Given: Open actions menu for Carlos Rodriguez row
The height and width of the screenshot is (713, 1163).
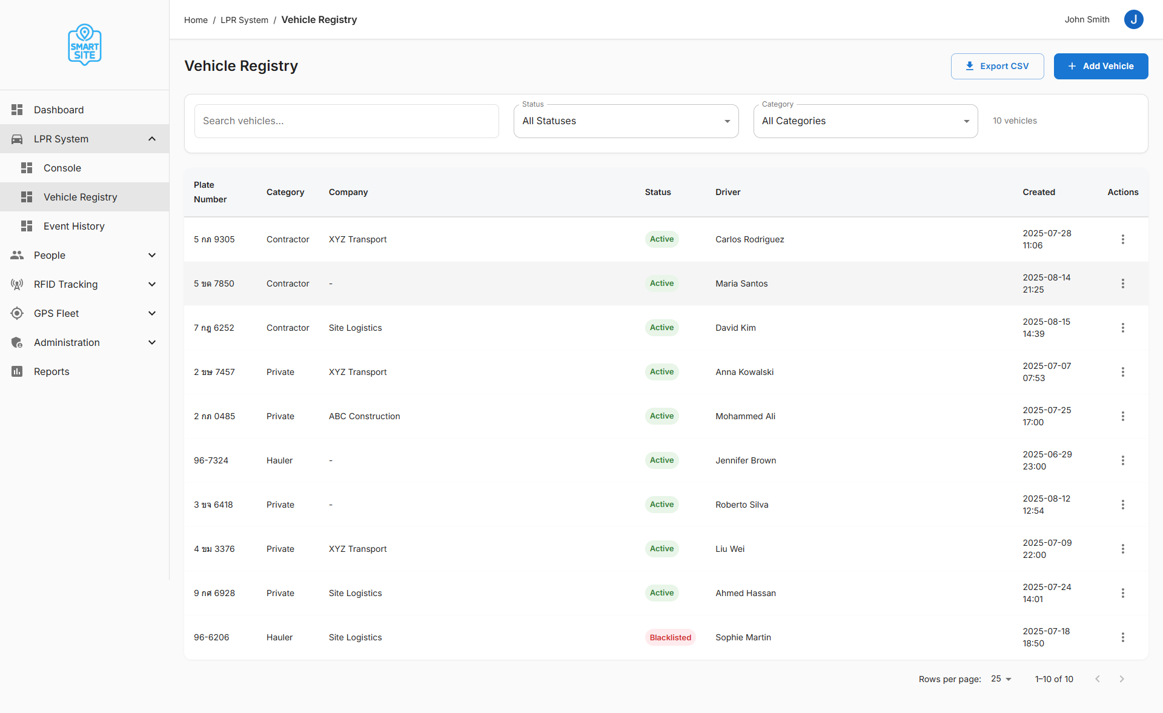Looking at the screenshot, I should (x=1122, y=239).
